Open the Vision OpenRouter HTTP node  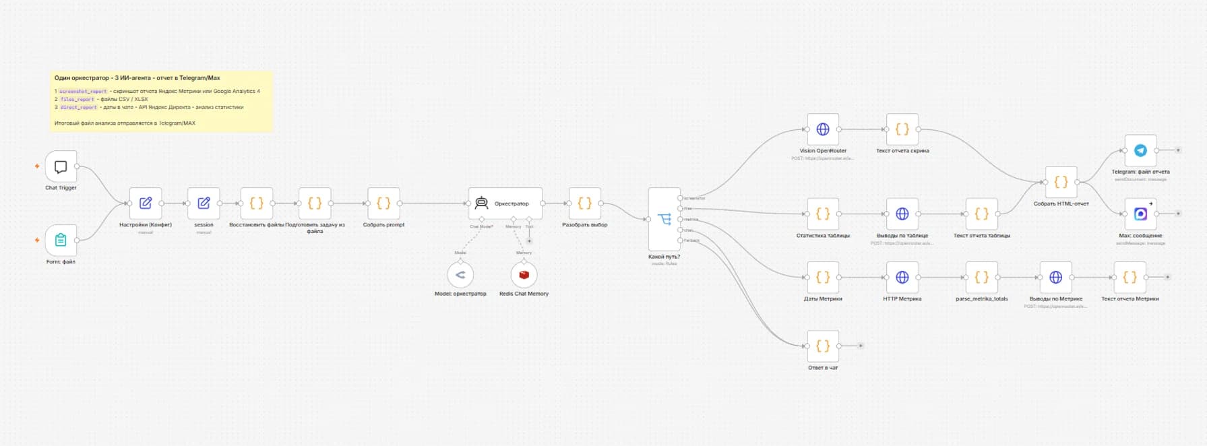pos(823,129)
